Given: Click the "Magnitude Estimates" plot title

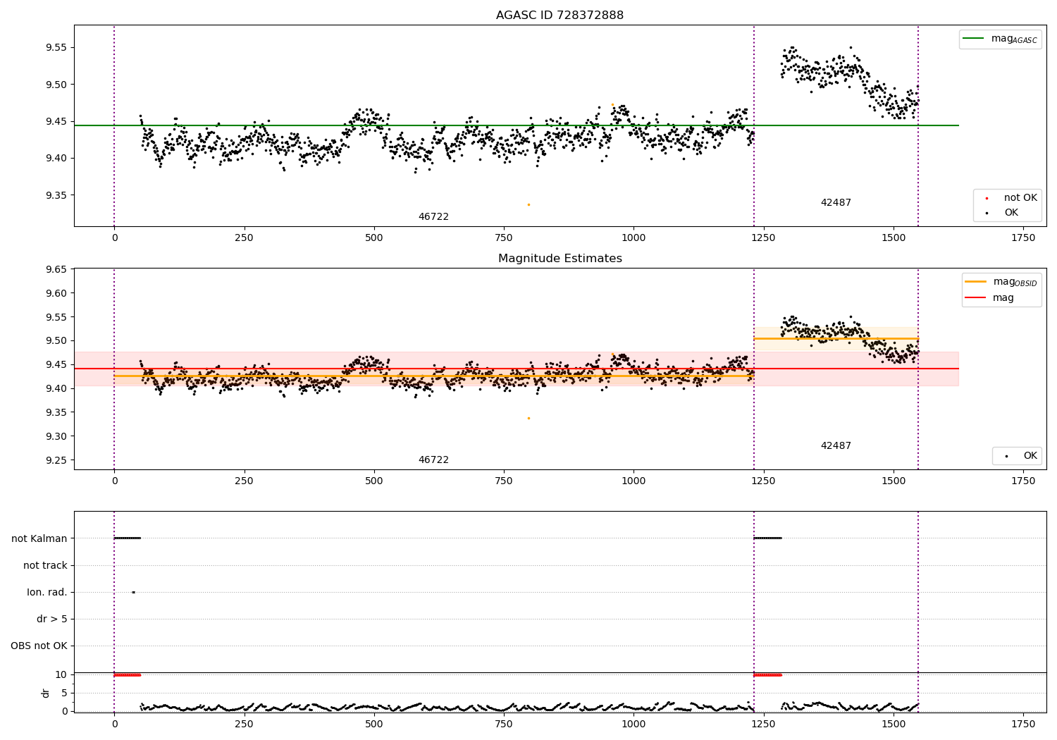Looking at the screenshot, I should click(560, 259).
